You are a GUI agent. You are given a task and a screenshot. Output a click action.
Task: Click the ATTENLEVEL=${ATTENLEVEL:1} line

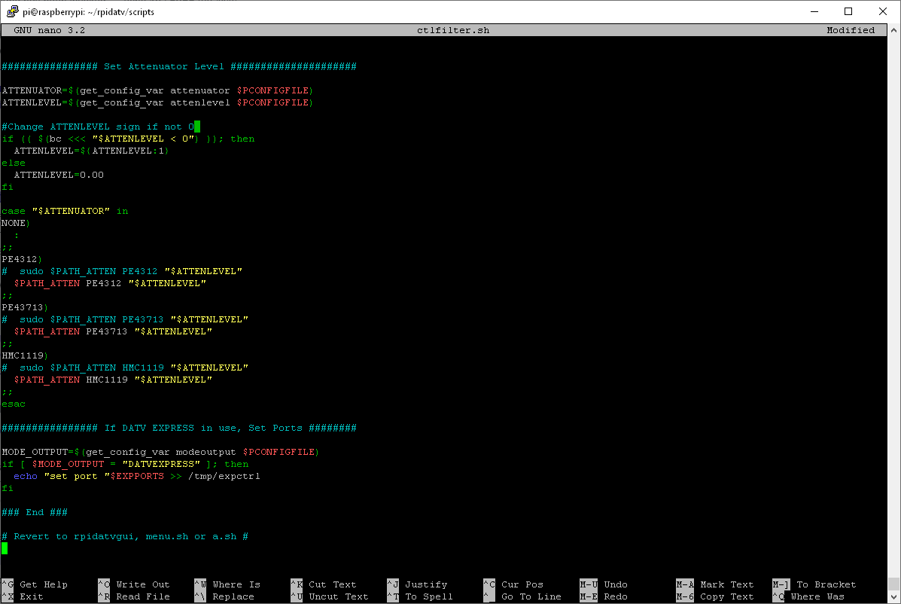[91, 151]
